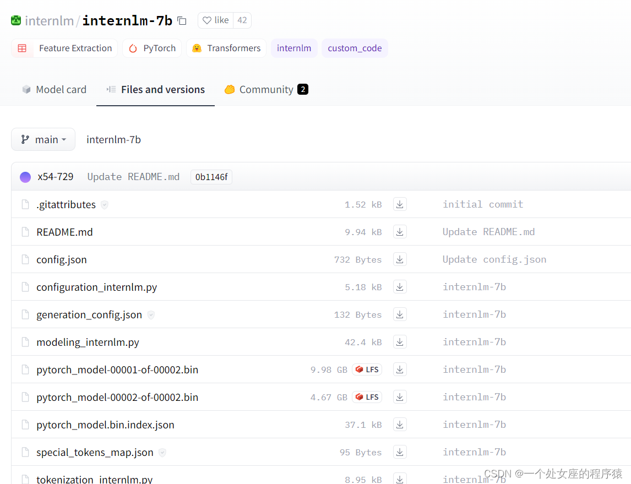Click the file icon beside modeling_internlm.py
This screenshot has width=631, height=484.
[x=25, y=342]
